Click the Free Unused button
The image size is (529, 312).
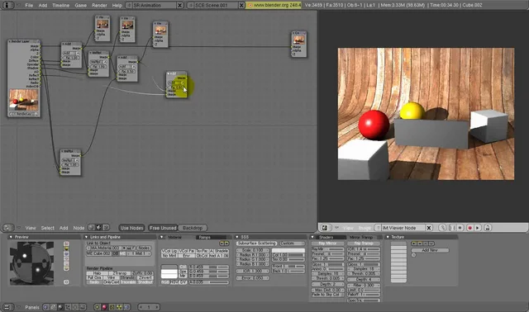[x=163, y=228]
